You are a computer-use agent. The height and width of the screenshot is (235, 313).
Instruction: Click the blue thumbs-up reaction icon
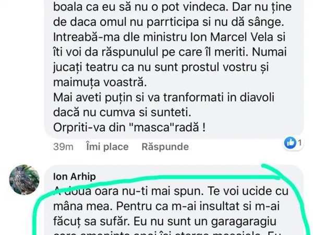tap(290, 143)
